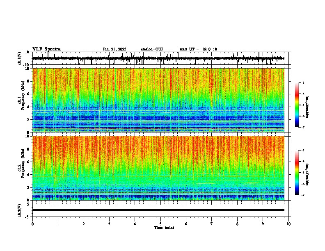Click the "8" tick on the time axis
Screen dimensions: 325x251
tap(237, 224)
